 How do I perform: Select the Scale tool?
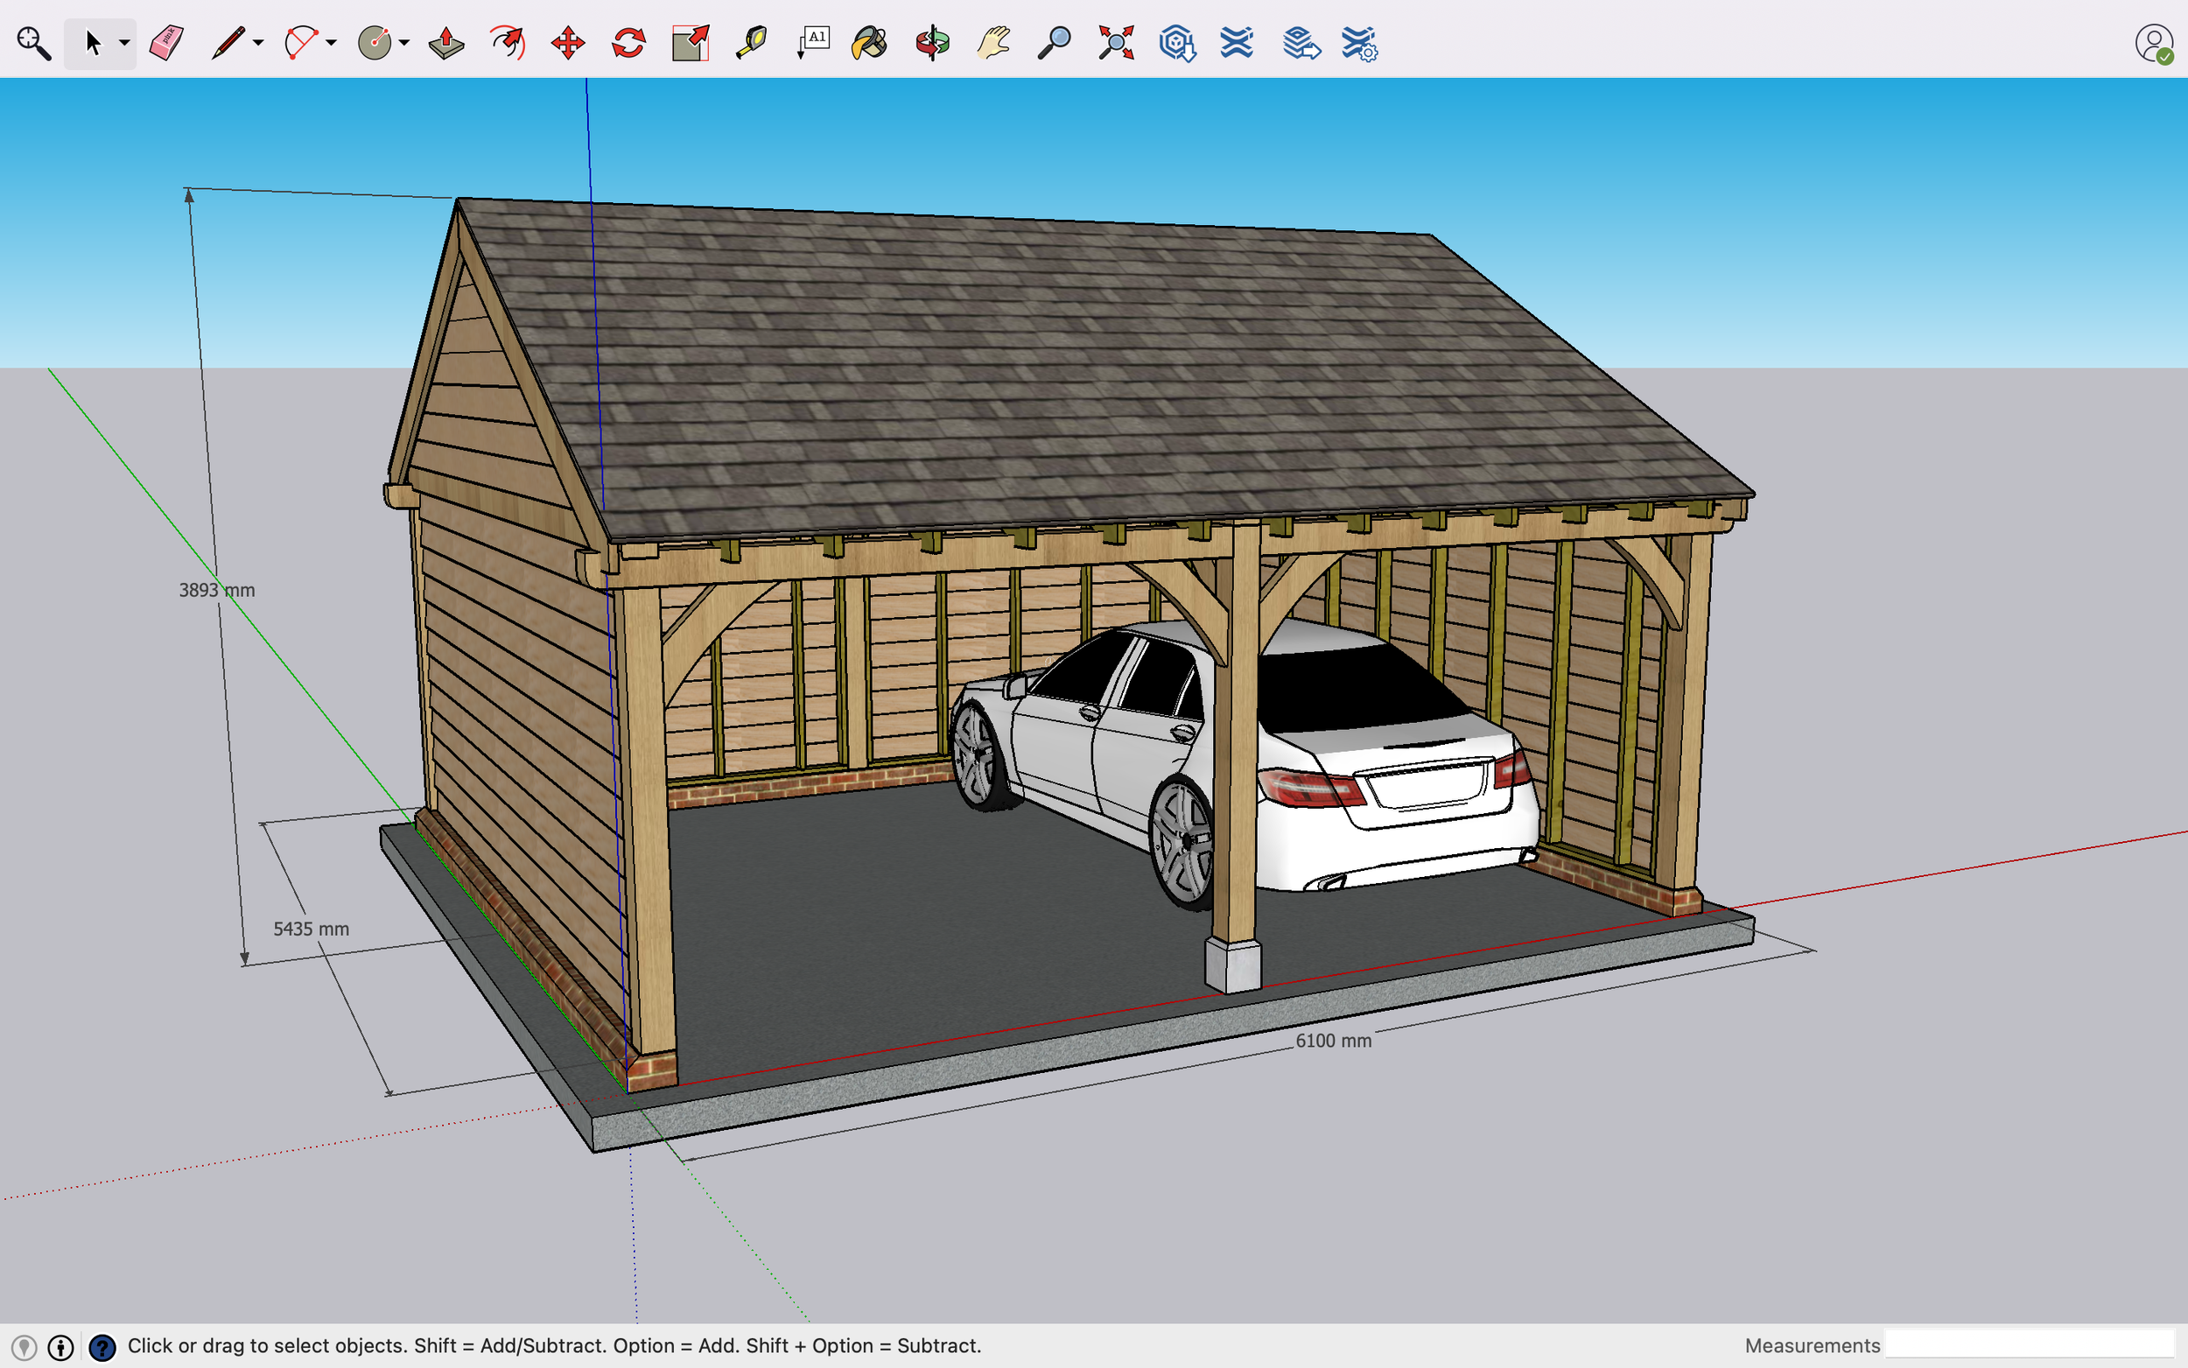pyautogui.click(x=691, y=43)
